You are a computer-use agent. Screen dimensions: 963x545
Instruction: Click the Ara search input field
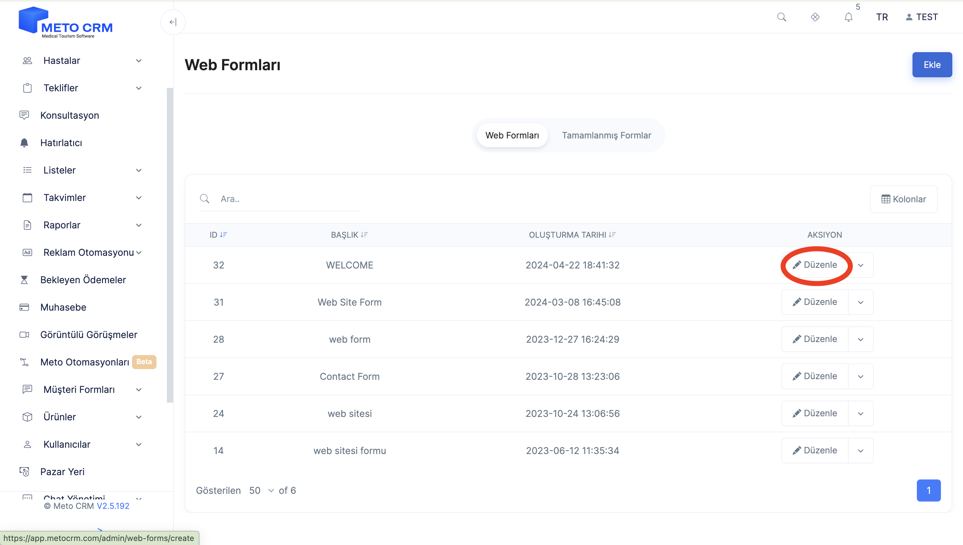pyautogui.click(x=288, y=199)
